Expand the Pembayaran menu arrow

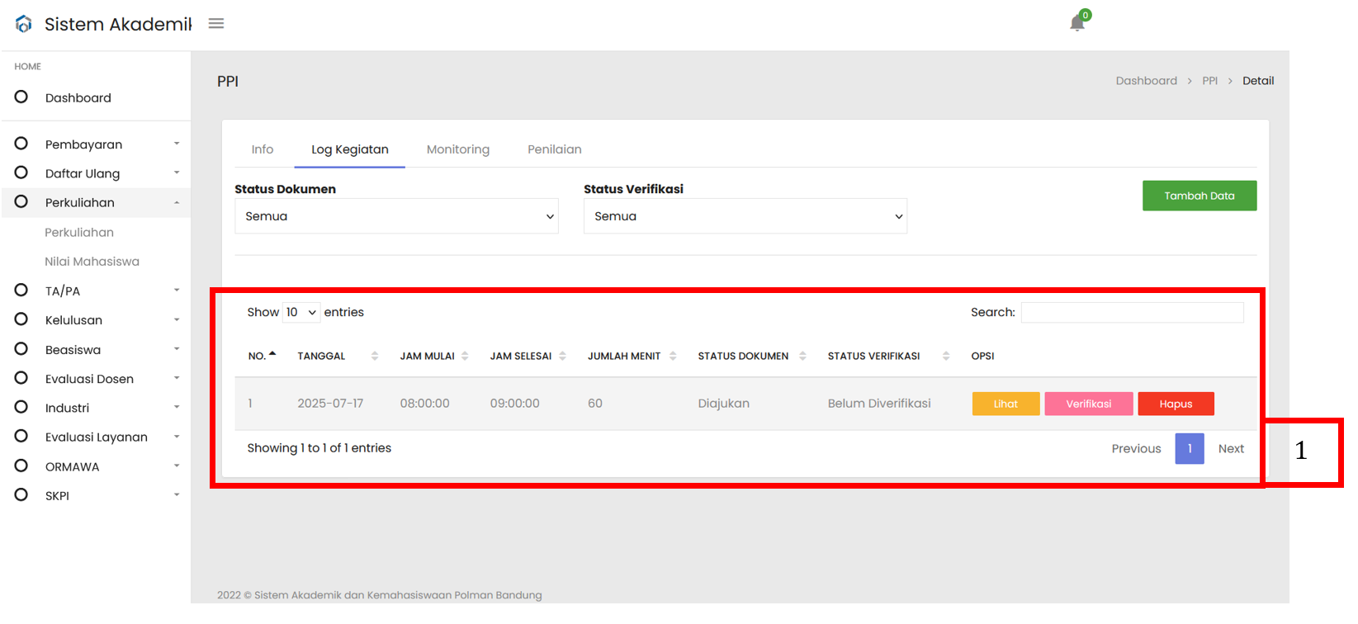(177, 144)
